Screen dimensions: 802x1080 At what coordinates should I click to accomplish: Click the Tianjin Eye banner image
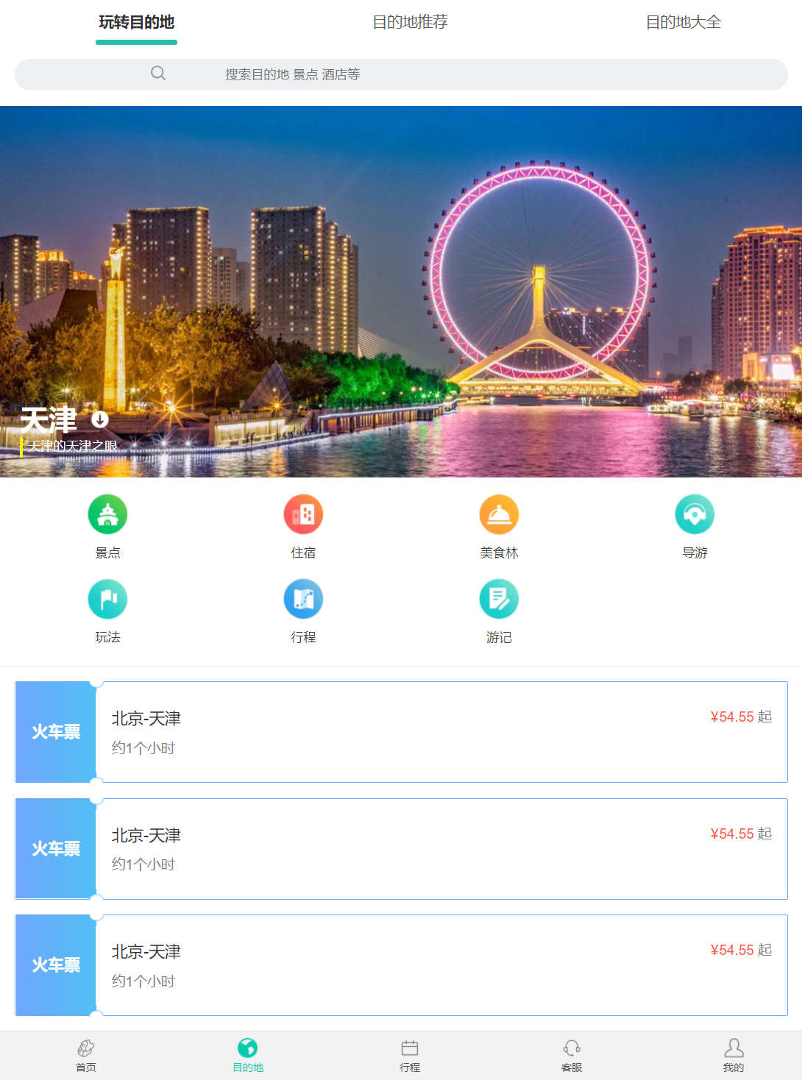coord(401,291)
